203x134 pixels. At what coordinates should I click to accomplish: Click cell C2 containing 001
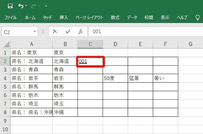(90, 61)
